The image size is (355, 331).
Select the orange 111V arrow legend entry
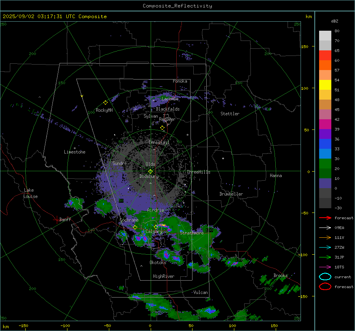[325, 237]
